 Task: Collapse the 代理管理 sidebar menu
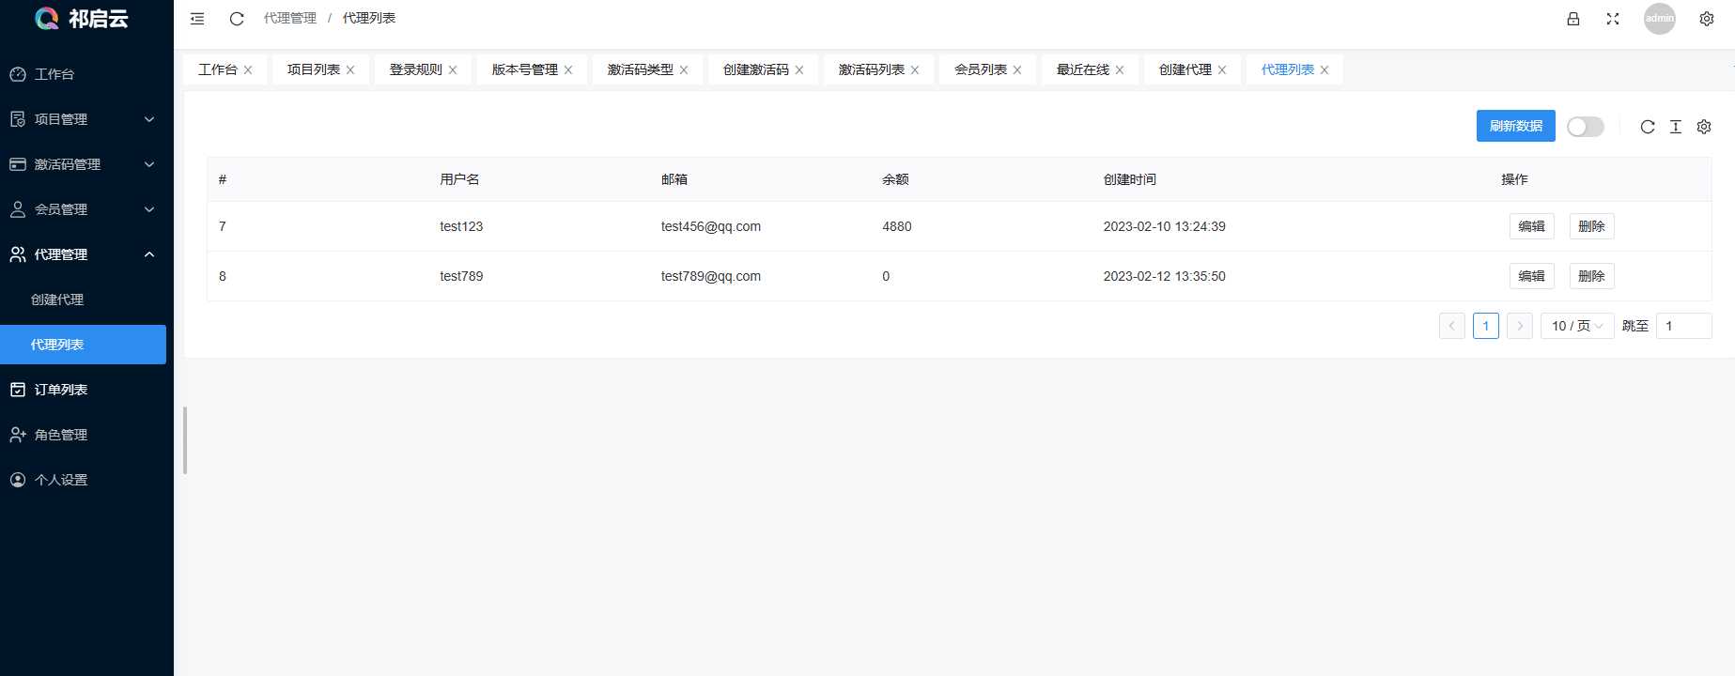click(86, 254)
